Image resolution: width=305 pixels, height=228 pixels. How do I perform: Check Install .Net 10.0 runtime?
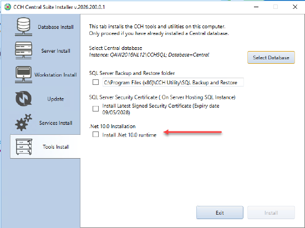click(x=95, y=134)
